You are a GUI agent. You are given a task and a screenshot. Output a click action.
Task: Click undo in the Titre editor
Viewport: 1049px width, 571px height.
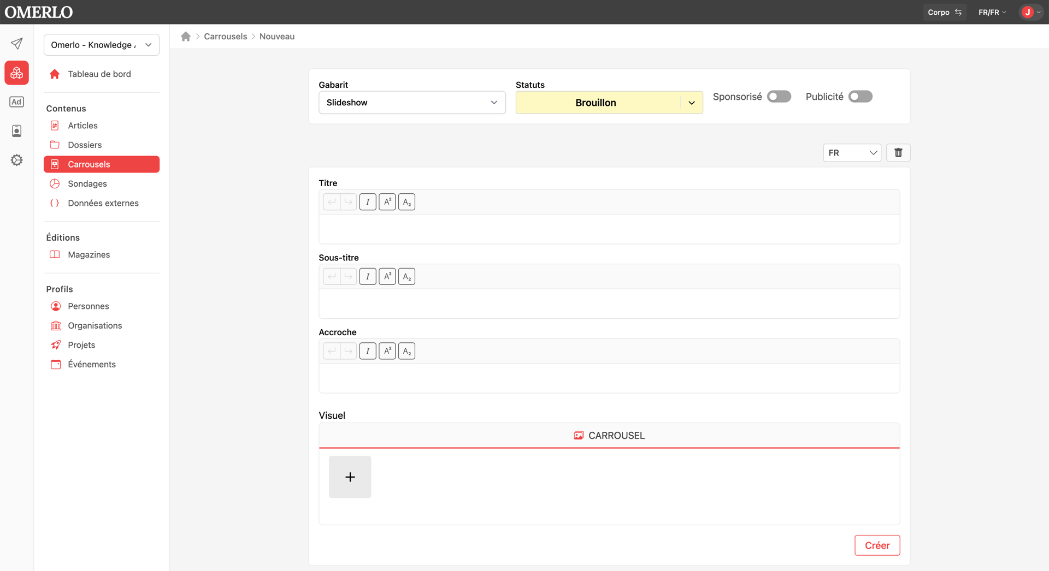(x=332, y=202)
